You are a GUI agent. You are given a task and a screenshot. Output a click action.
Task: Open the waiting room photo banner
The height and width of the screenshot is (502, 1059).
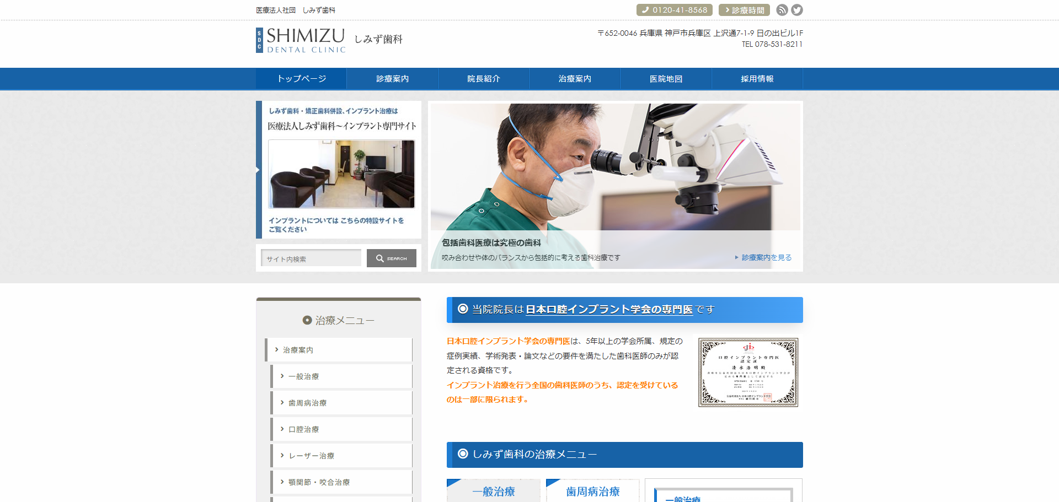[341, 174]
